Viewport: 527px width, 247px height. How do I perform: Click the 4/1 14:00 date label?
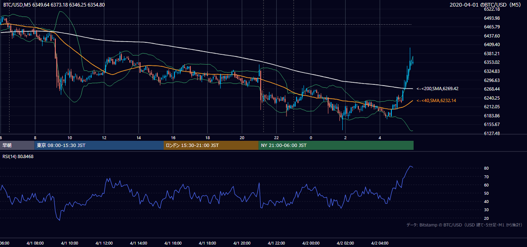(138, 243)
